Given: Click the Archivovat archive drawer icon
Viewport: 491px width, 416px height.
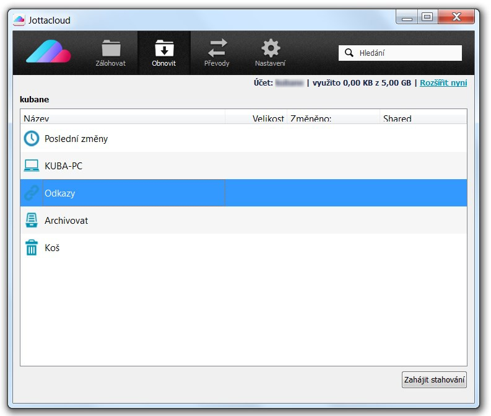Looking at the screenshot, I should pyautogui.click(x=32, y=220).
